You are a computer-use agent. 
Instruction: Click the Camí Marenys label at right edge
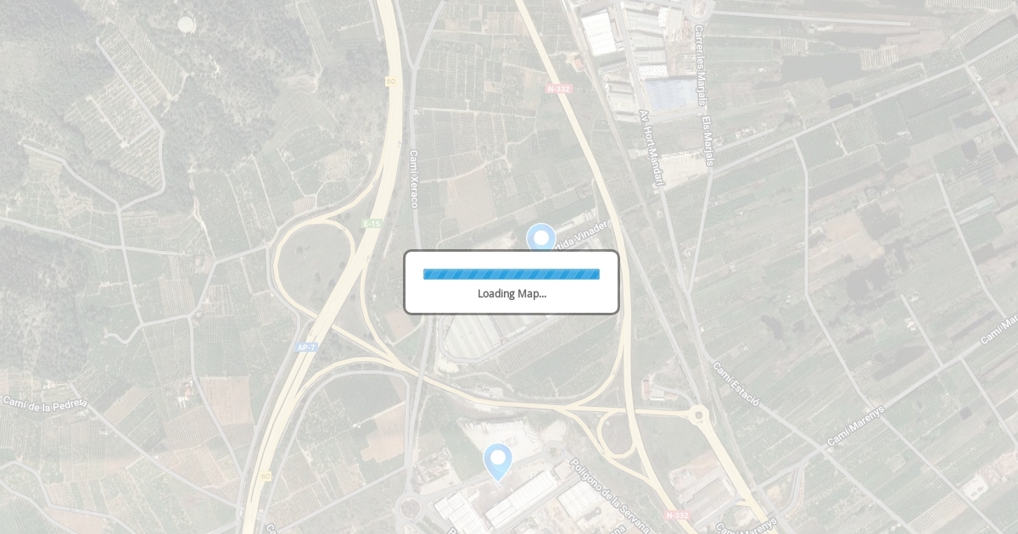coord(999,330)
